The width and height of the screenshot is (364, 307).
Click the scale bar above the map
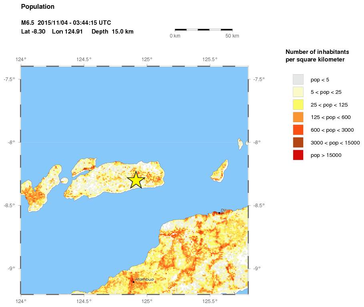tap(204, 30)
